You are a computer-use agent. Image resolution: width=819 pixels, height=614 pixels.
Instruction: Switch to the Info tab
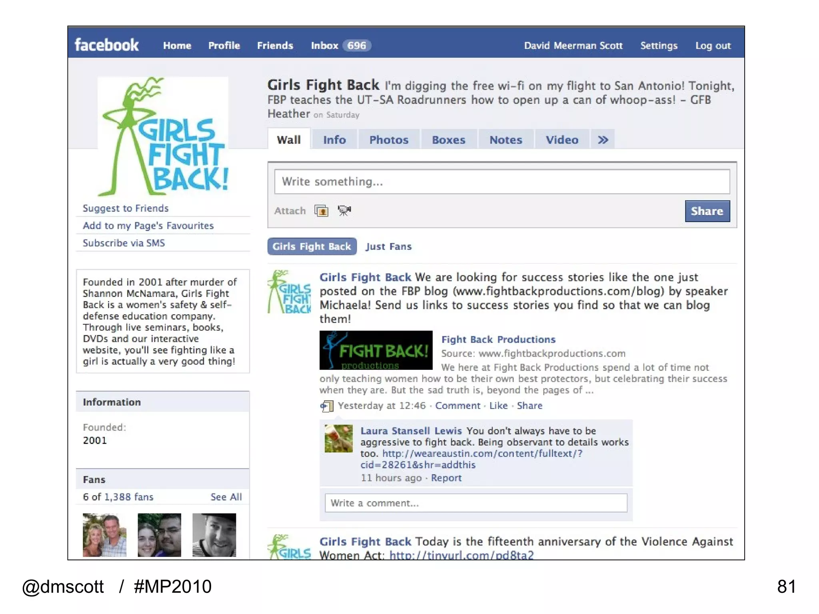334,140
